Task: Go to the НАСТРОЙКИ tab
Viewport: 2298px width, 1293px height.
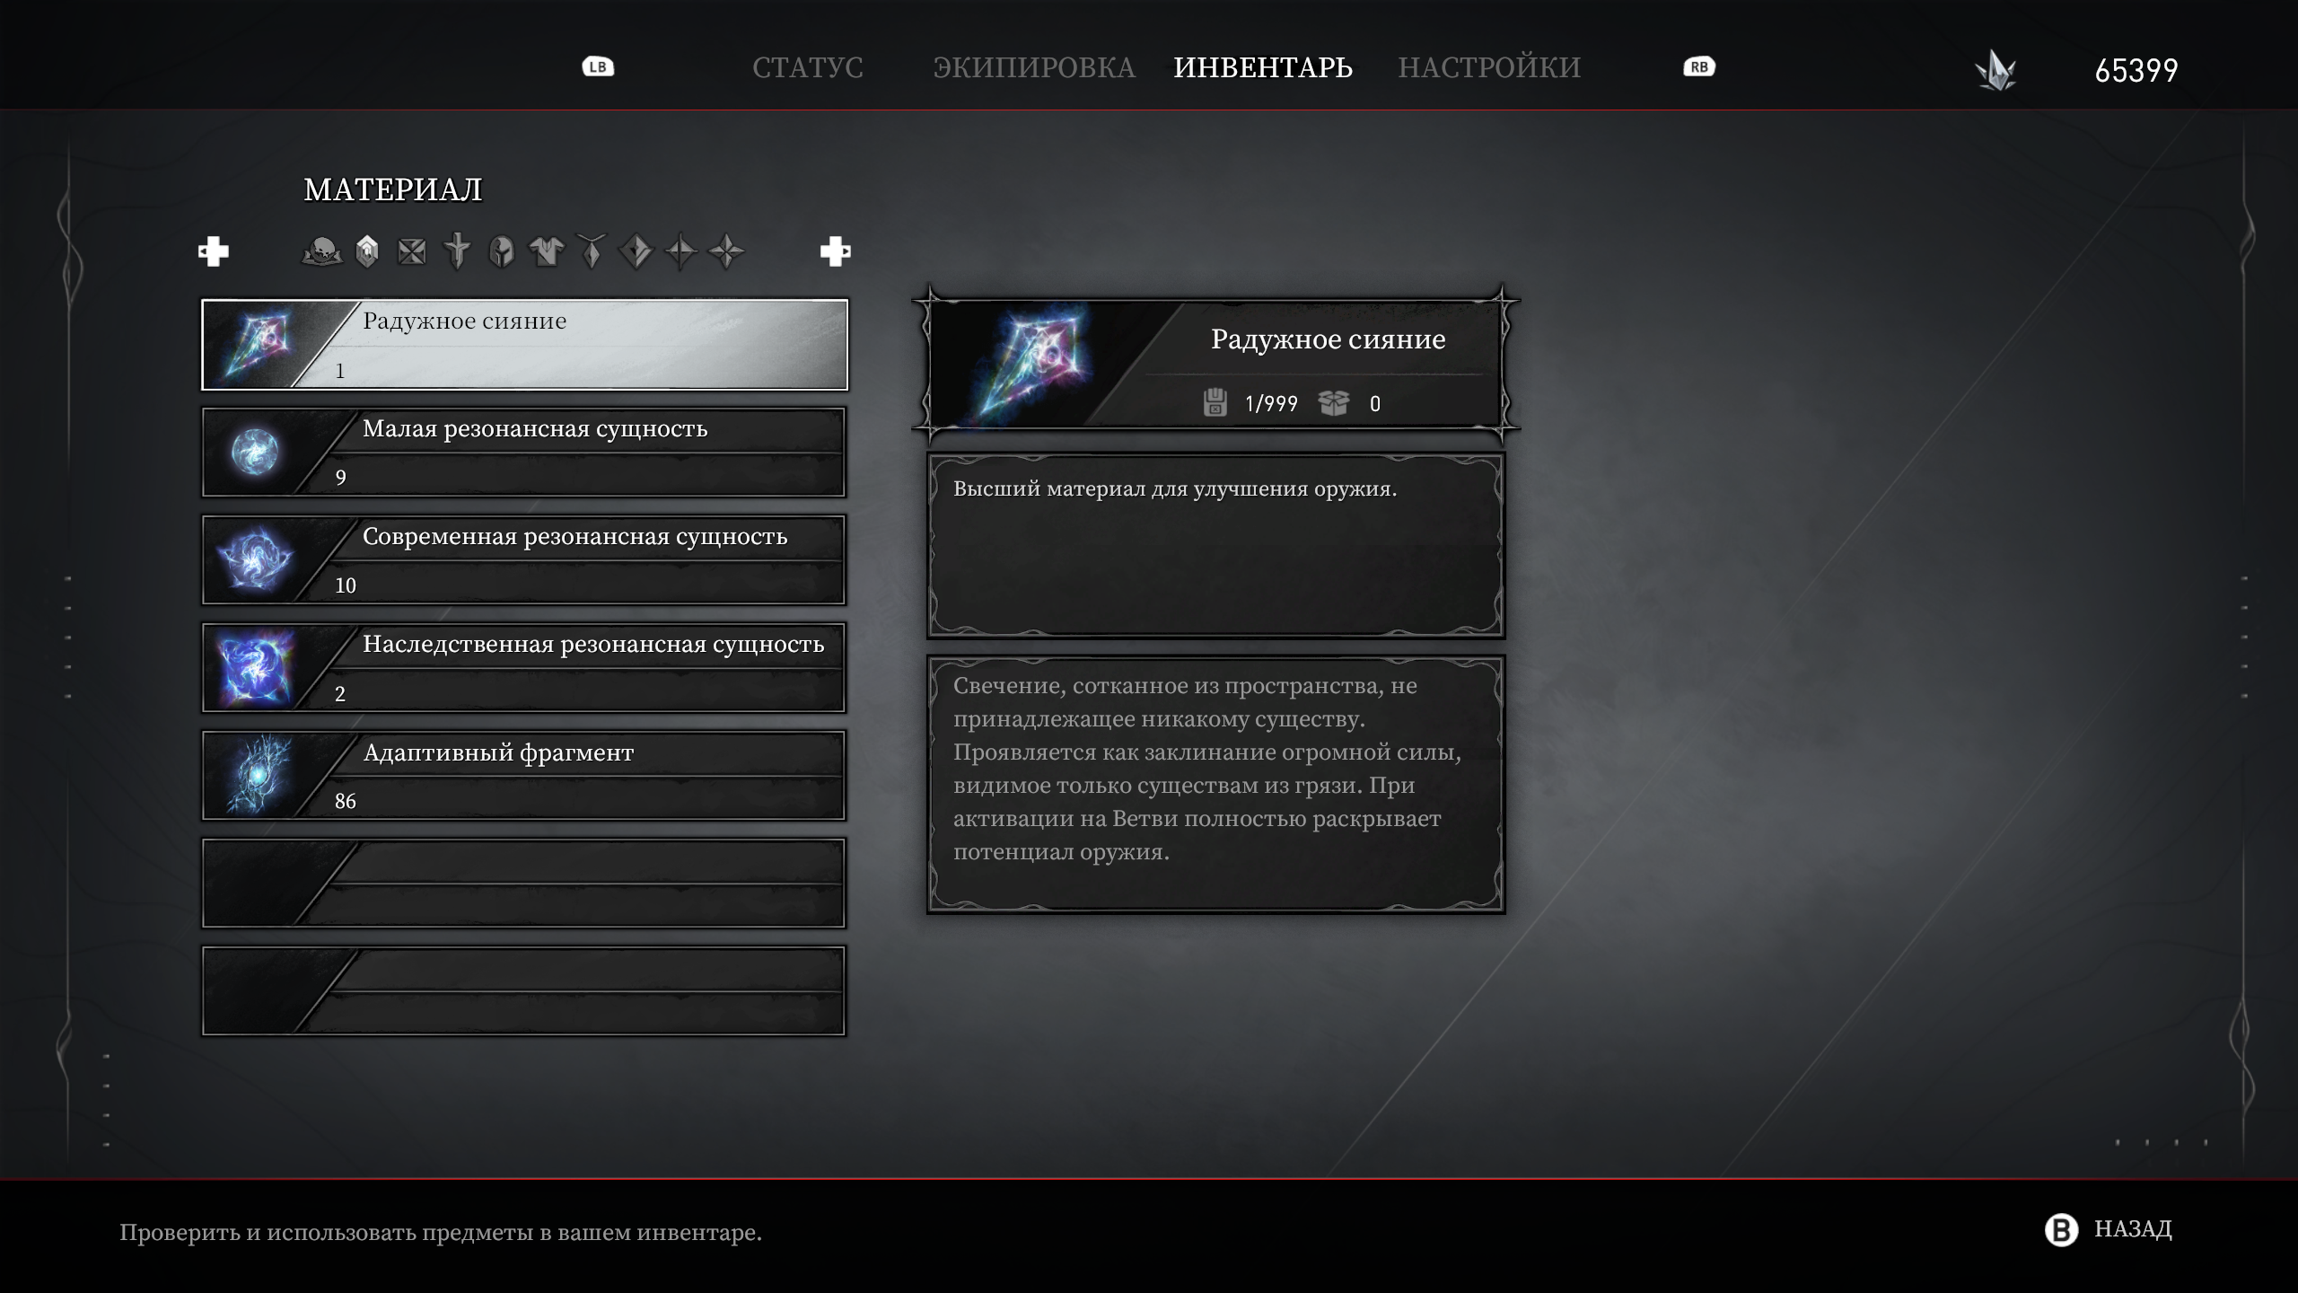Action: point(1489,67)
